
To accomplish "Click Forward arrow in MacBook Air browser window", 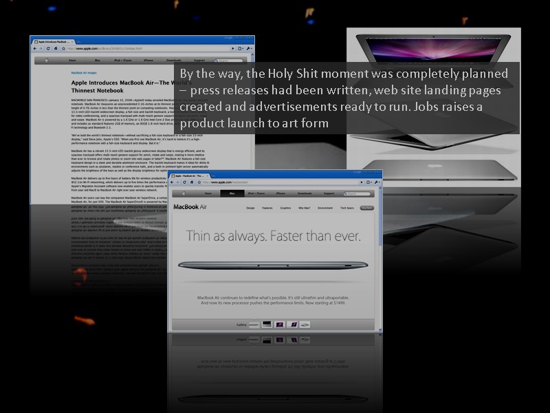I will 178,182.
